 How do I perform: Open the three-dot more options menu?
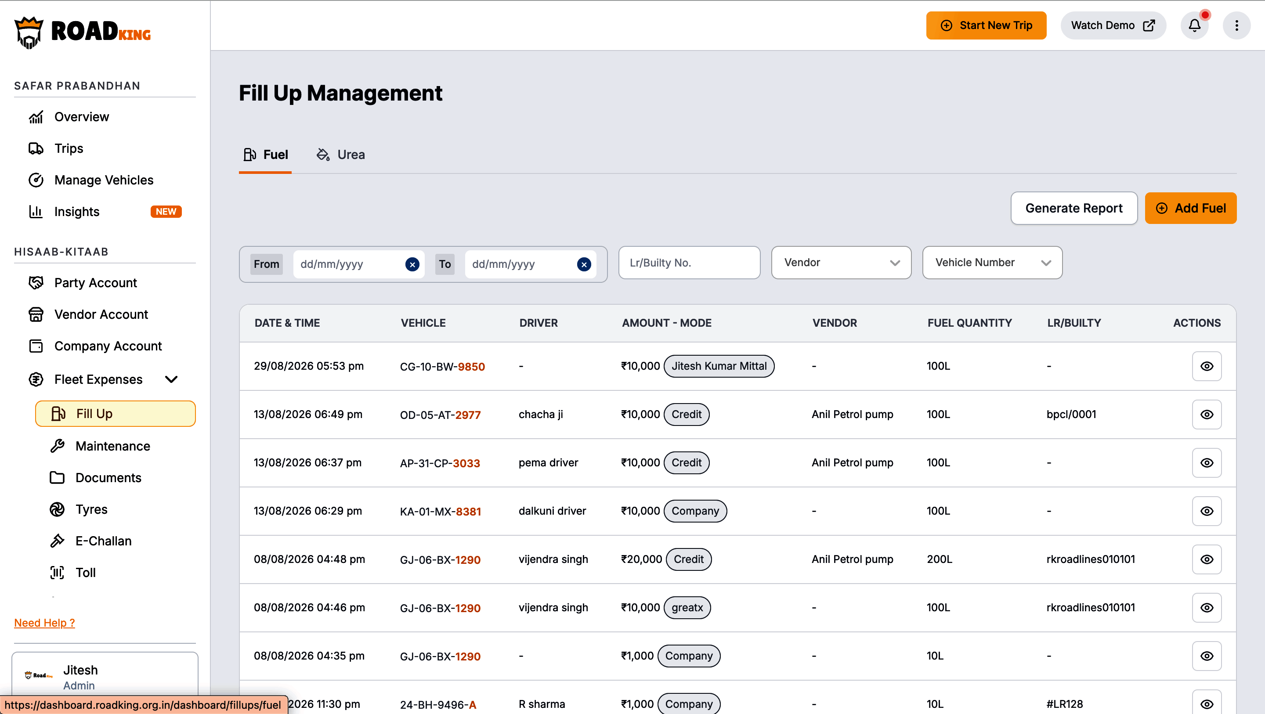pos(1236,25)
